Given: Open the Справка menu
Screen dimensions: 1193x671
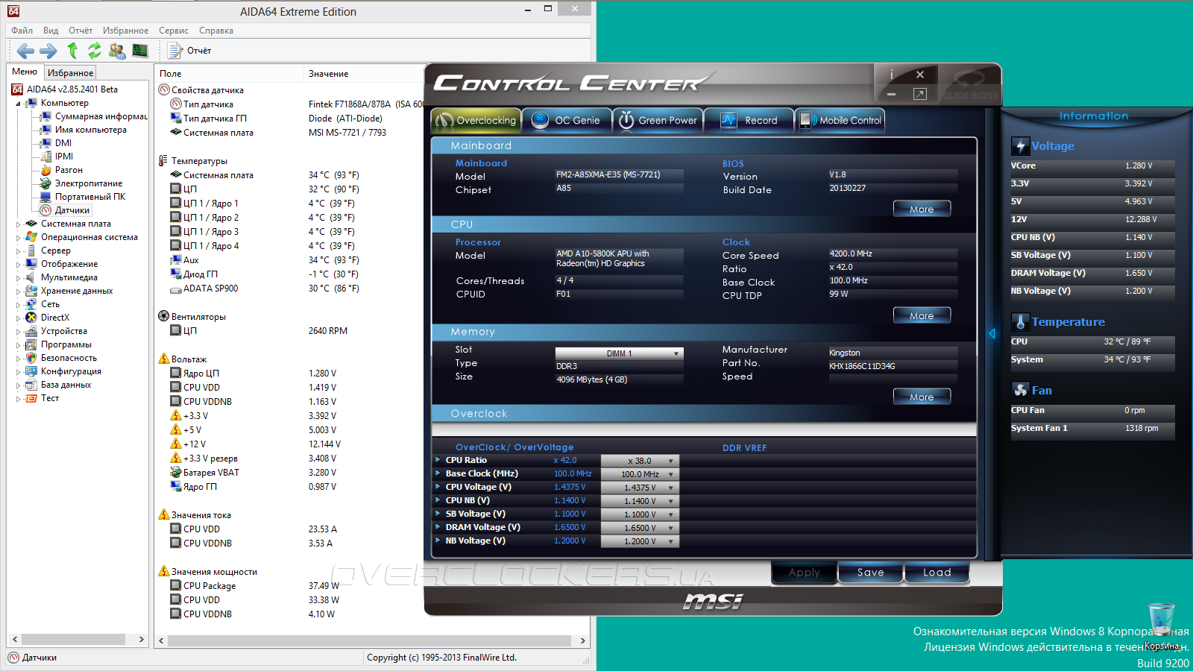Looking at the screenshot, I should (x=216, y=31).
